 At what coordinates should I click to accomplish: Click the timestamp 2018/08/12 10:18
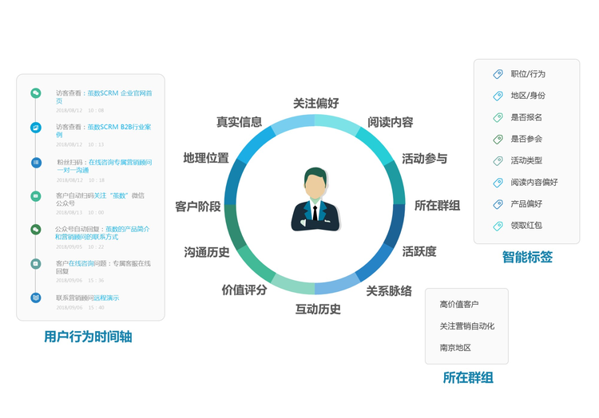coord(81,180)
